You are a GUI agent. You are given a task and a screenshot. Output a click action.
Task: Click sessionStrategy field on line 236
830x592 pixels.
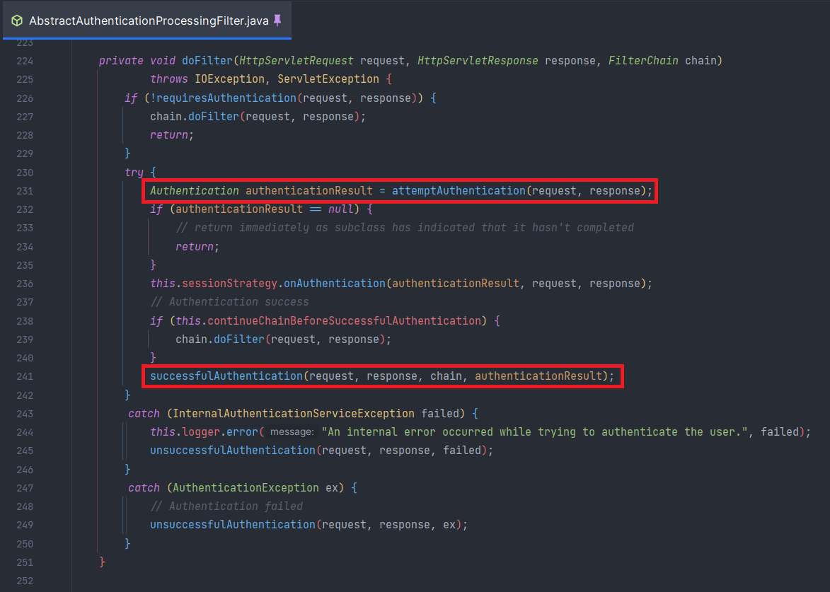coord(229,284)
